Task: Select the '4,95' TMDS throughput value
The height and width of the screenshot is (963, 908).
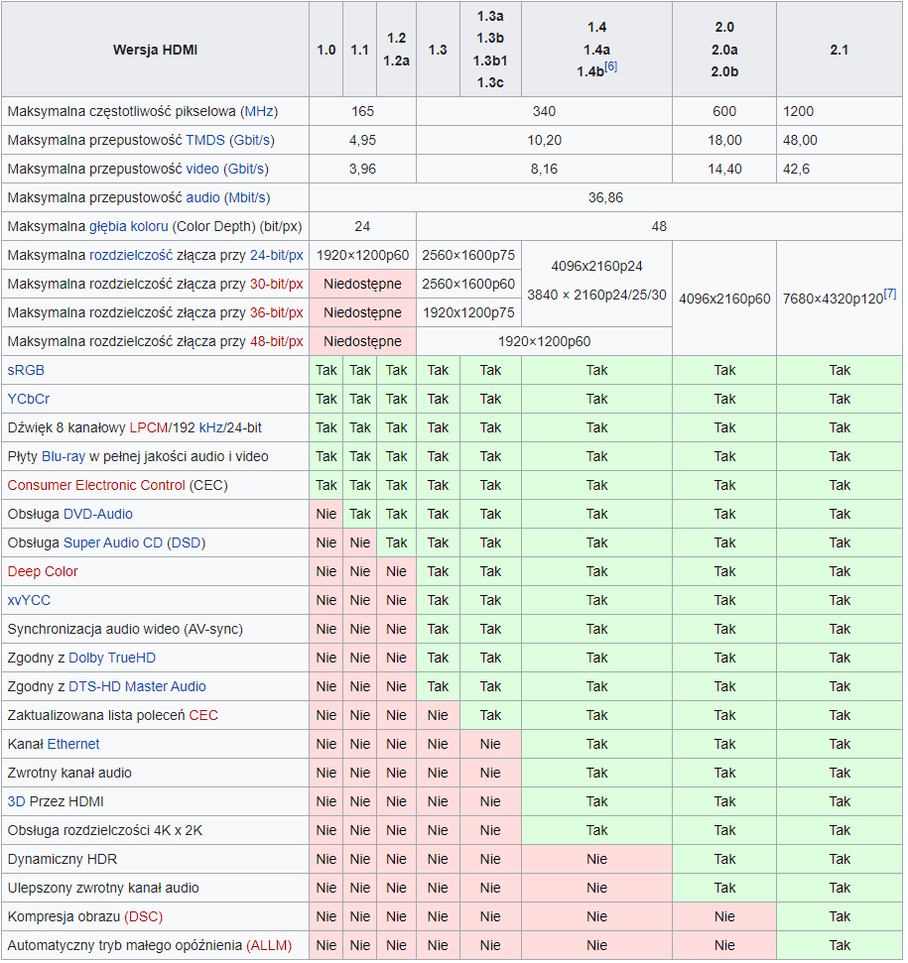Action: pos(362,141)
